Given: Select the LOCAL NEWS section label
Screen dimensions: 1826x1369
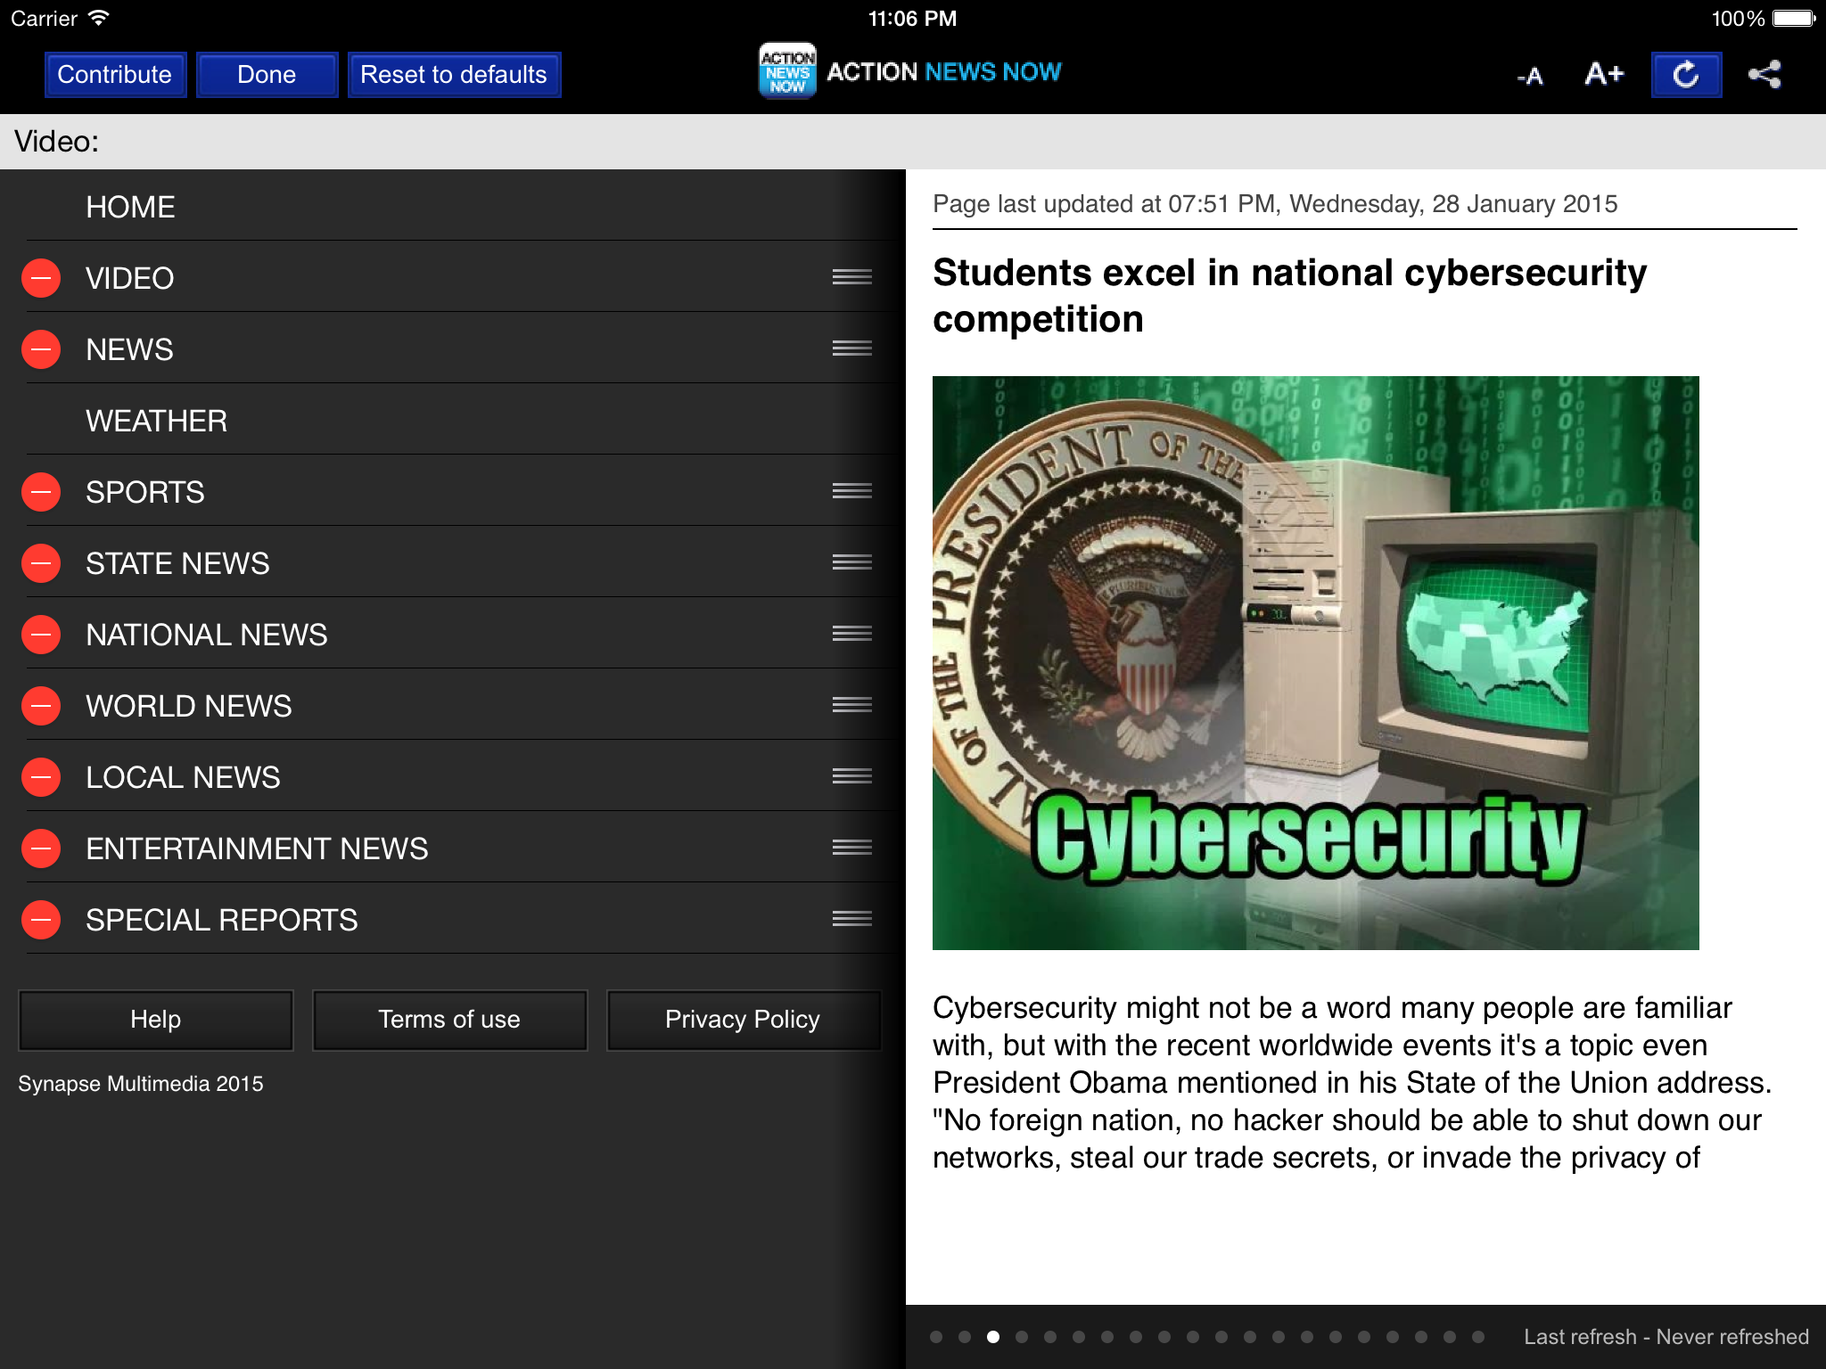Looking at the screenshot, I should [183, 777].
